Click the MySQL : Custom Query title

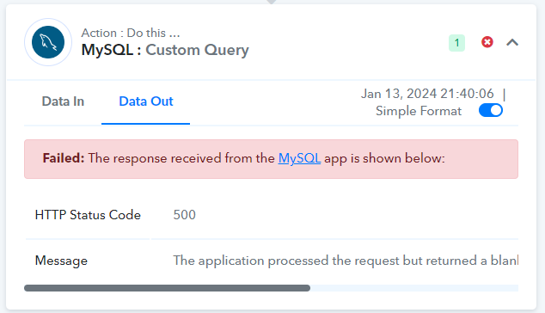tap(165, 50)
